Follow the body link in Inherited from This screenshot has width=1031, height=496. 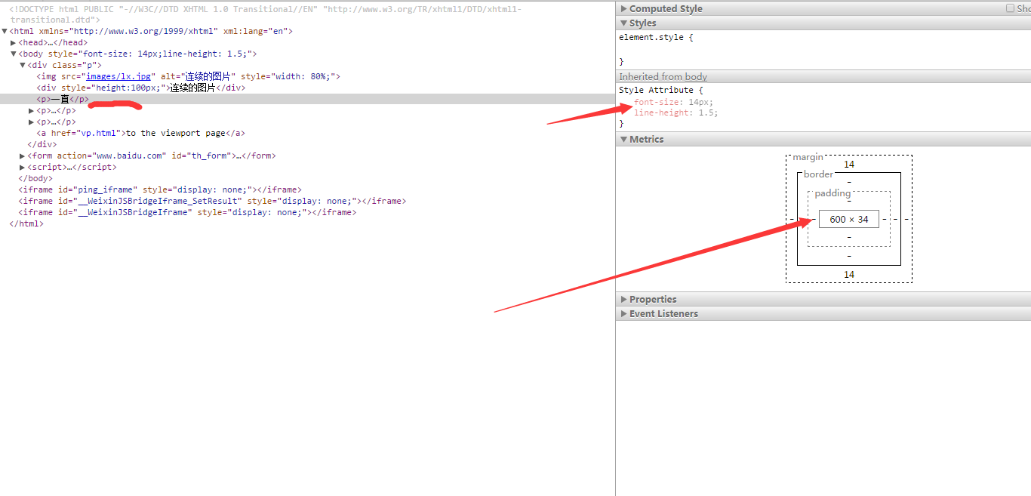[x=696, y=77]
